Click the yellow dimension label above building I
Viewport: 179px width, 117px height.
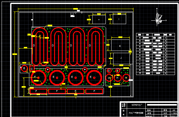click(x=119, y=14)
